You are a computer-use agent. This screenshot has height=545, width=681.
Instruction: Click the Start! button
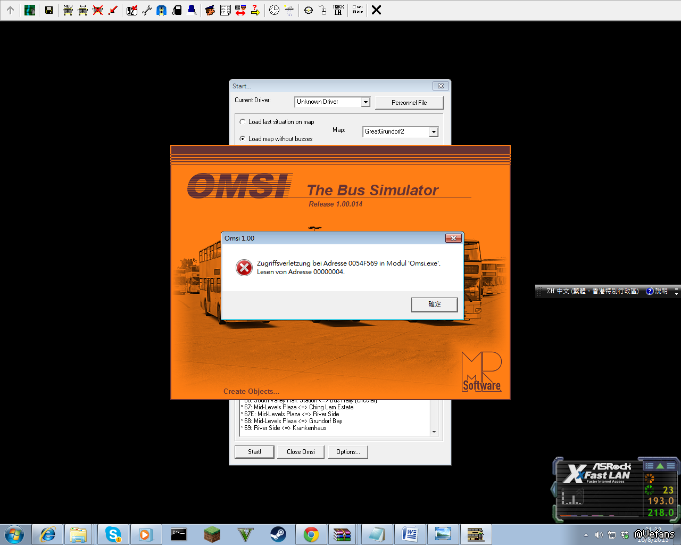(x=254, y=452)
